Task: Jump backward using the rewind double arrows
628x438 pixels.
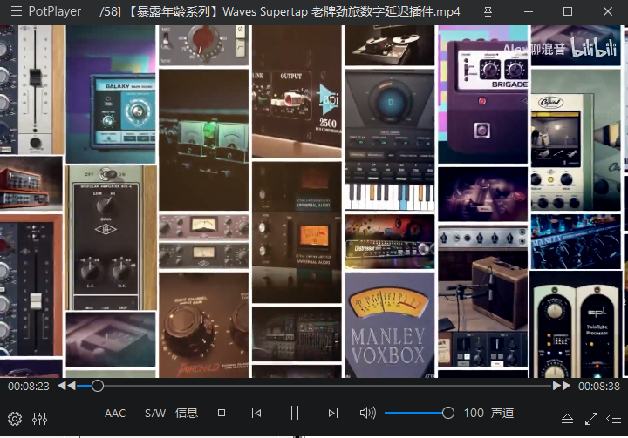Action: tap(66, 386)
